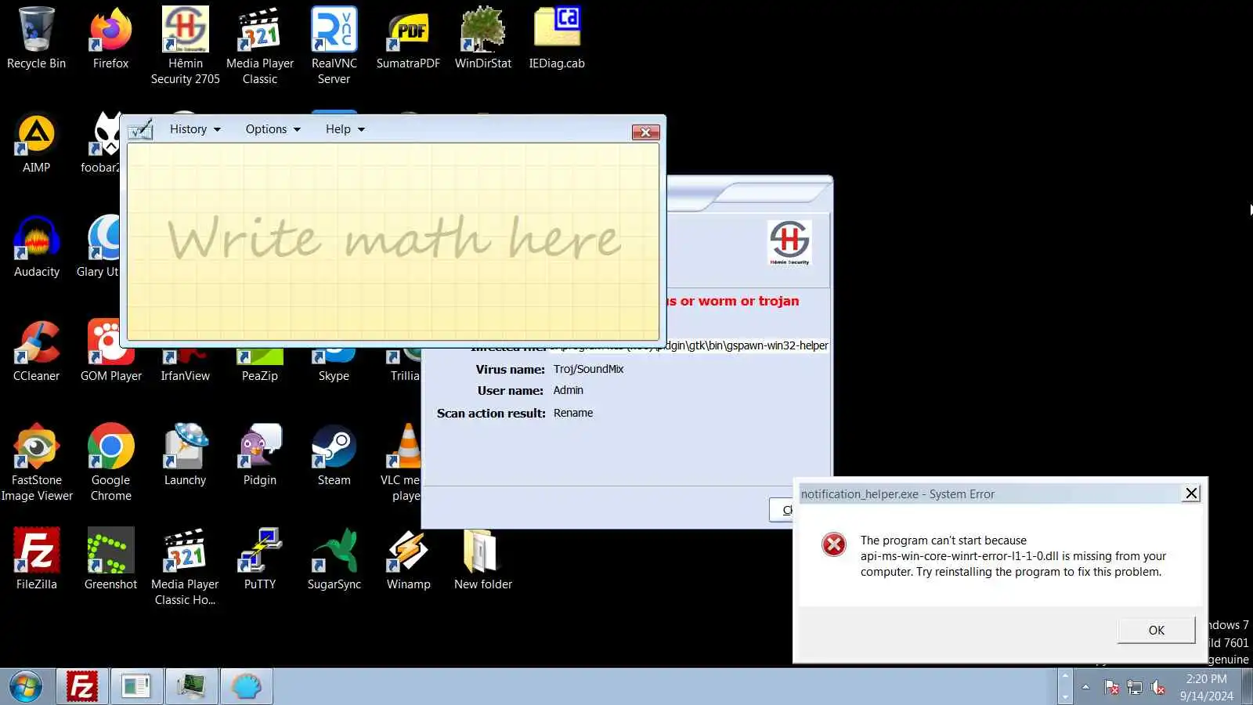Select the SugarSync hummingbird shortcut
Viewport: 1253px width, 705px height.
334,559
